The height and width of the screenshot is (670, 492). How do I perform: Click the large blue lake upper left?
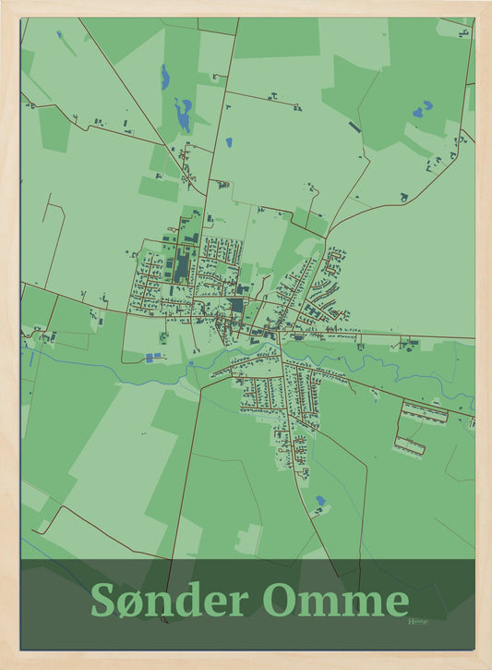tap(183, 115)
